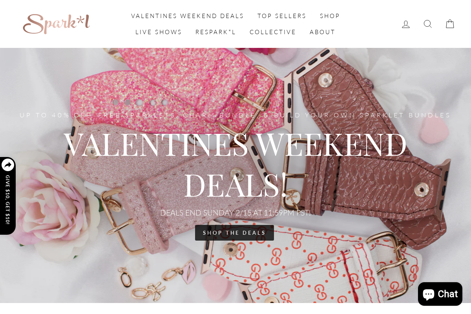Click the search magnifier icon
Screen dimensions: 471x314
[428, 24]
